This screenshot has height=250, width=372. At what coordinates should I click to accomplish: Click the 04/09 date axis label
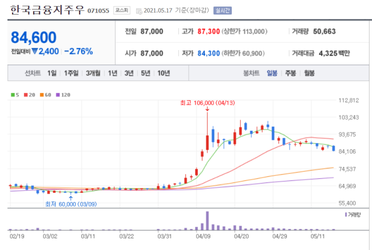coord(203,236)
